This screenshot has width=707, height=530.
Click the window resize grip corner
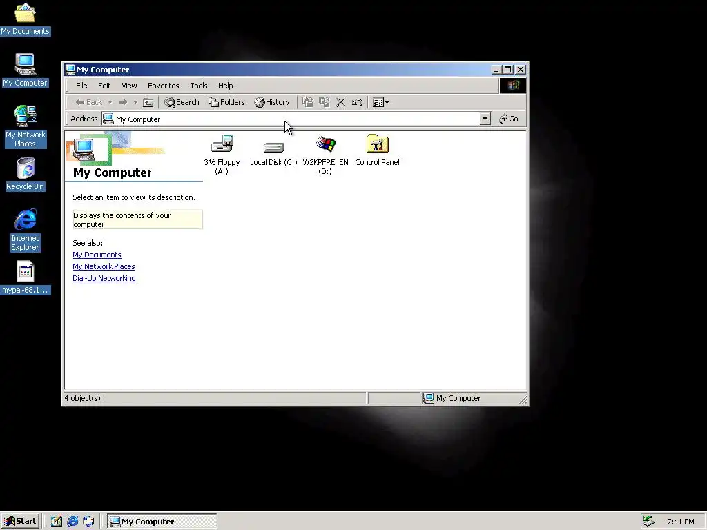[x=523, y=400]
